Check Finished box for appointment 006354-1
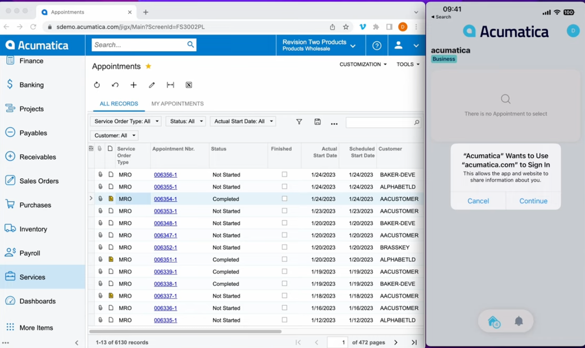585x348 pixels. pos(284,199)
